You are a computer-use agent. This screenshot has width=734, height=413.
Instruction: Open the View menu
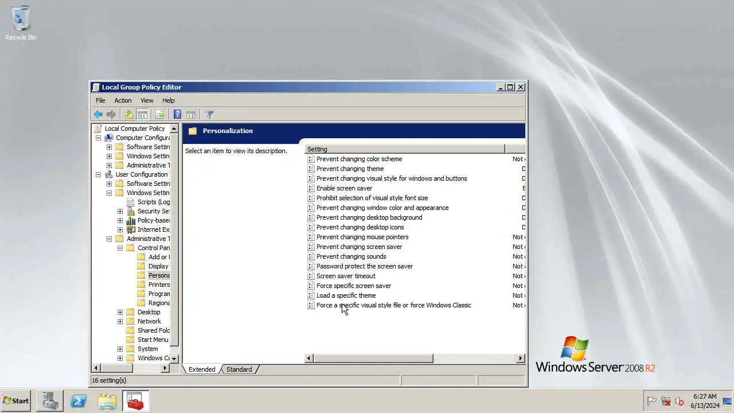pyautogui.click(x=147, y=100)
